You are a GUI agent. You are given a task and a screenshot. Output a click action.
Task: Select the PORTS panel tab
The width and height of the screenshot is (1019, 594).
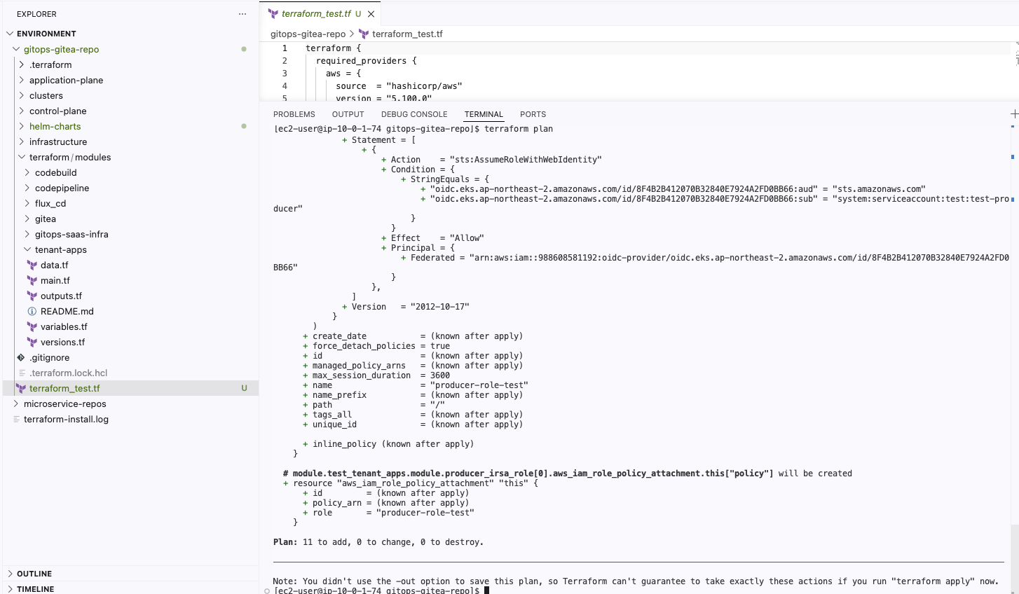click(533, 114)
